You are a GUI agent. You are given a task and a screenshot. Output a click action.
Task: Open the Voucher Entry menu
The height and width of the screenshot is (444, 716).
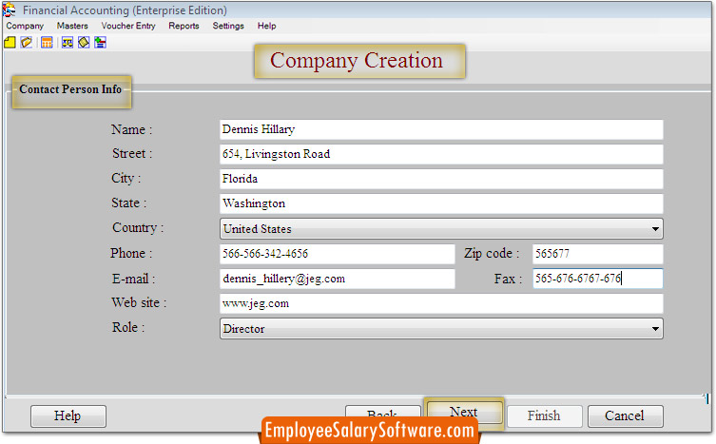(128, 26)
